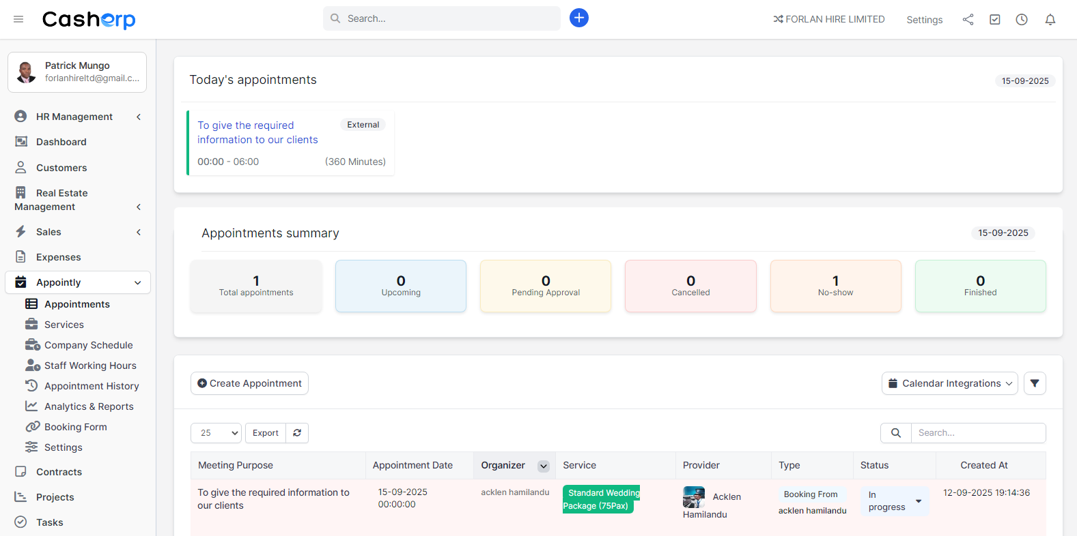Open the rows-per-page 25 dropdown

tap(216, 433)
